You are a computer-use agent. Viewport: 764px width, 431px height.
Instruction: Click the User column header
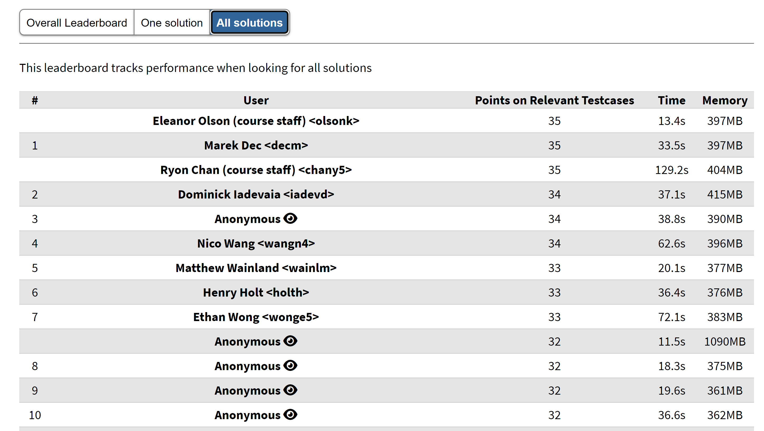click(x=256, y=100)
